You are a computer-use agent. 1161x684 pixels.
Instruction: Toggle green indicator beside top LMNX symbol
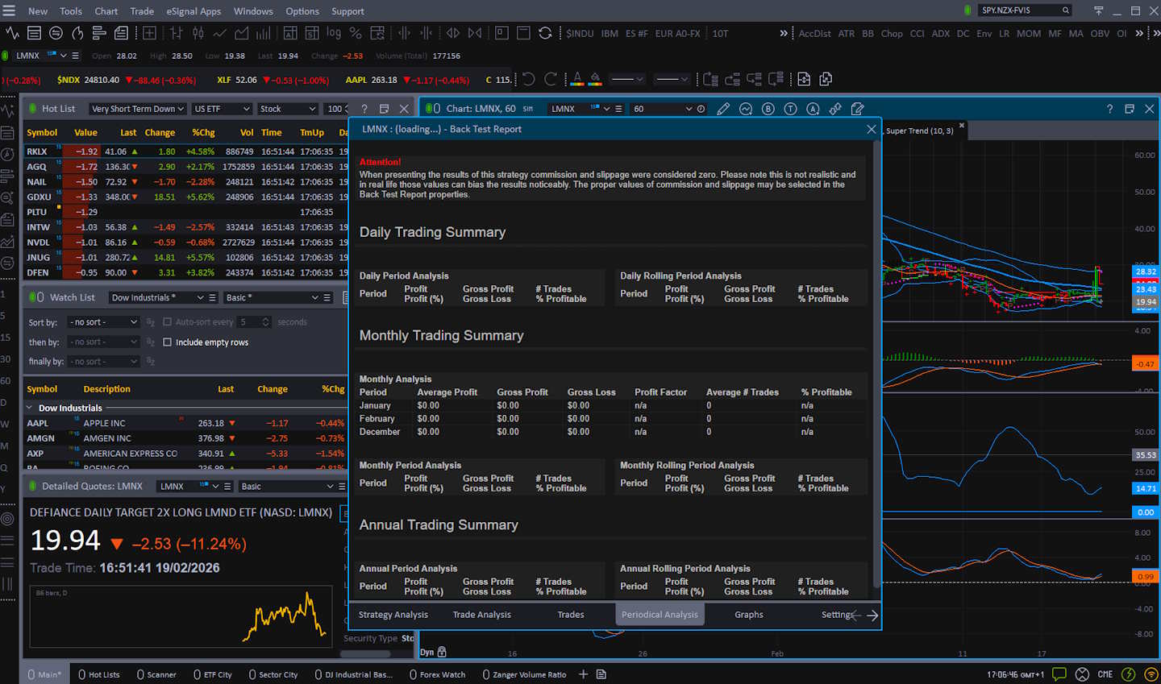[x=6, y=56]
